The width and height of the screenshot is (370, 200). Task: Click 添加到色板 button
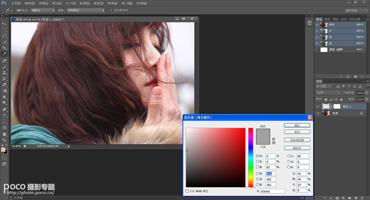(297, 140)
